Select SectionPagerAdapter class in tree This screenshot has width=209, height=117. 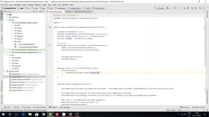click(27, 44)
